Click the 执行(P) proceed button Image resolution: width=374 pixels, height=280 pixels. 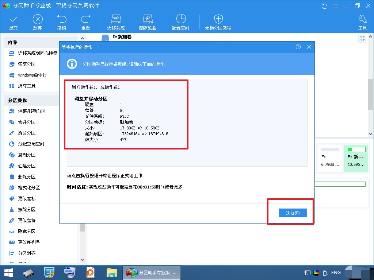(293, 213)
